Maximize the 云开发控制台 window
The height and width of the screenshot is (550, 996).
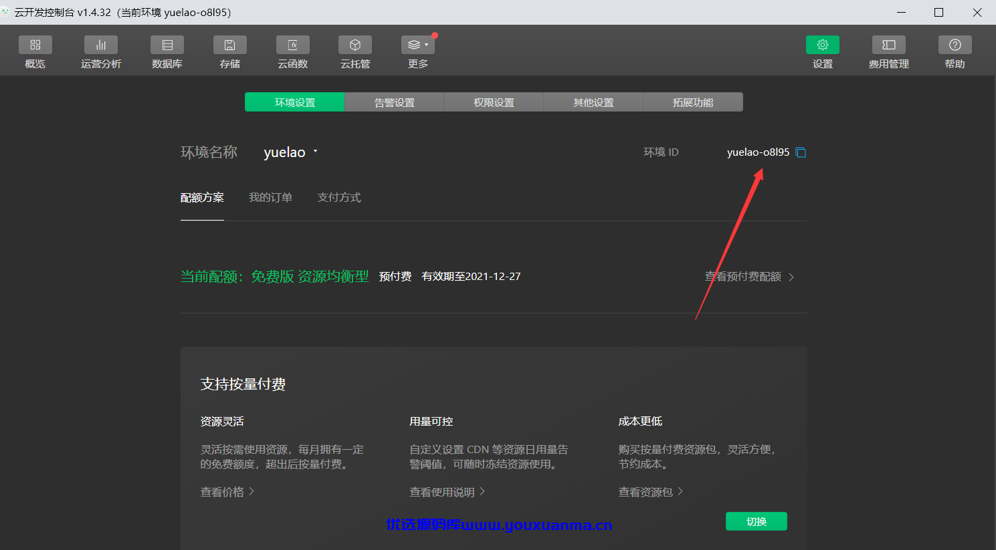click(939, 13)
